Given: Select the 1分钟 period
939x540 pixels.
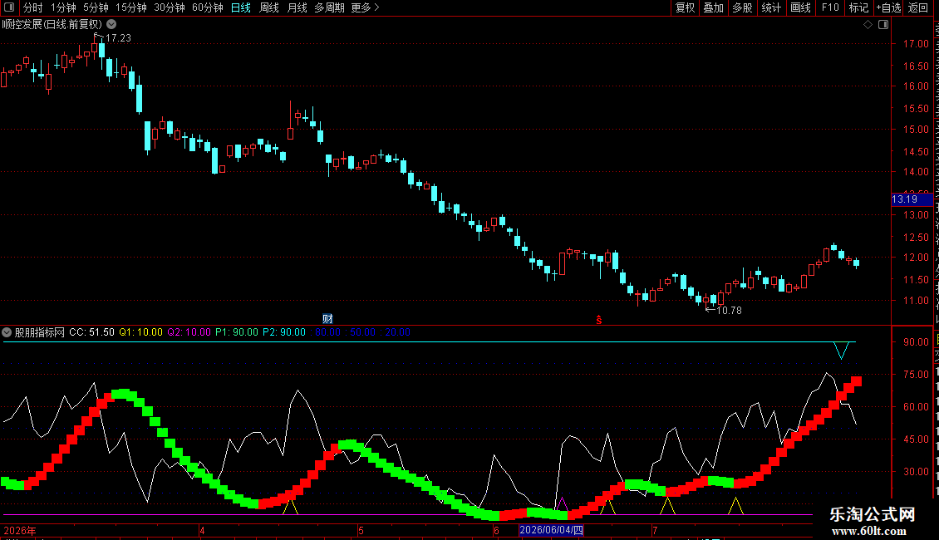Looking at the screenshot, I should [63, 7].
